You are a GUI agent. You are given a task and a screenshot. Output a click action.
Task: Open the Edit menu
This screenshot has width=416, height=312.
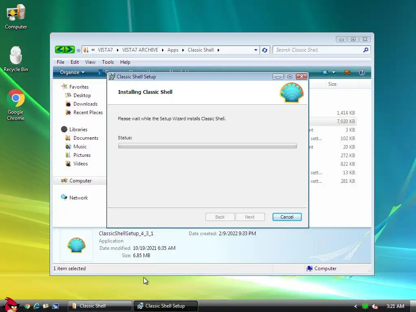pos(75,62)
